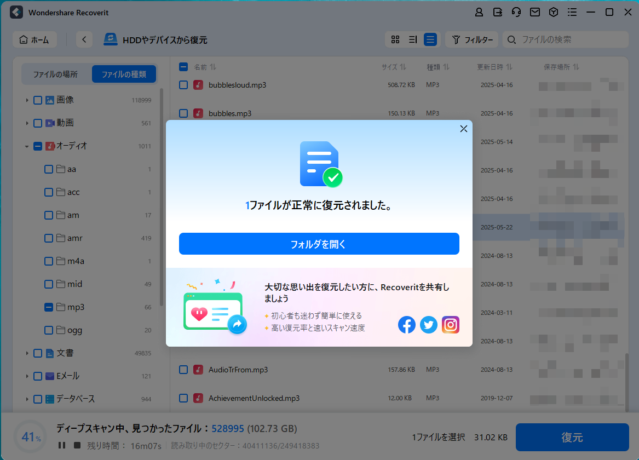639x460 pixels.
Task: Toggle the select-all checkbox in header
Action: [183, 67]
